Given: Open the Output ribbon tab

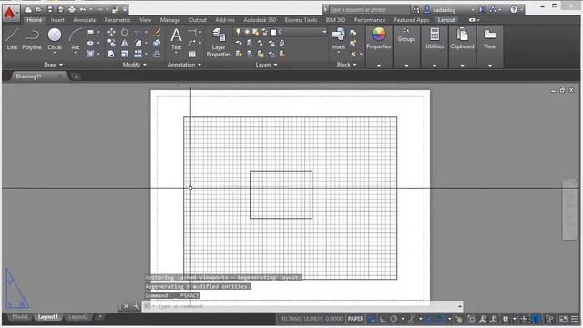Looking at the screenshot, I should coord(198,20).
